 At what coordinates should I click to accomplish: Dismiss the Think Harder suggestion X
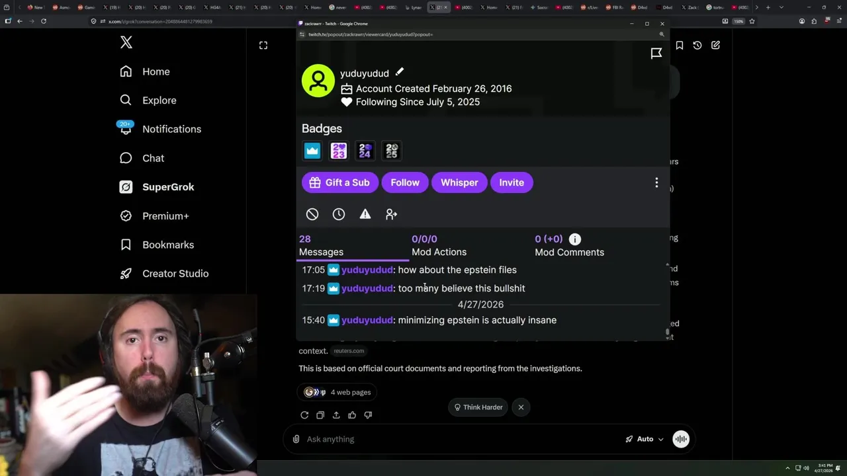tap(521, 407)
